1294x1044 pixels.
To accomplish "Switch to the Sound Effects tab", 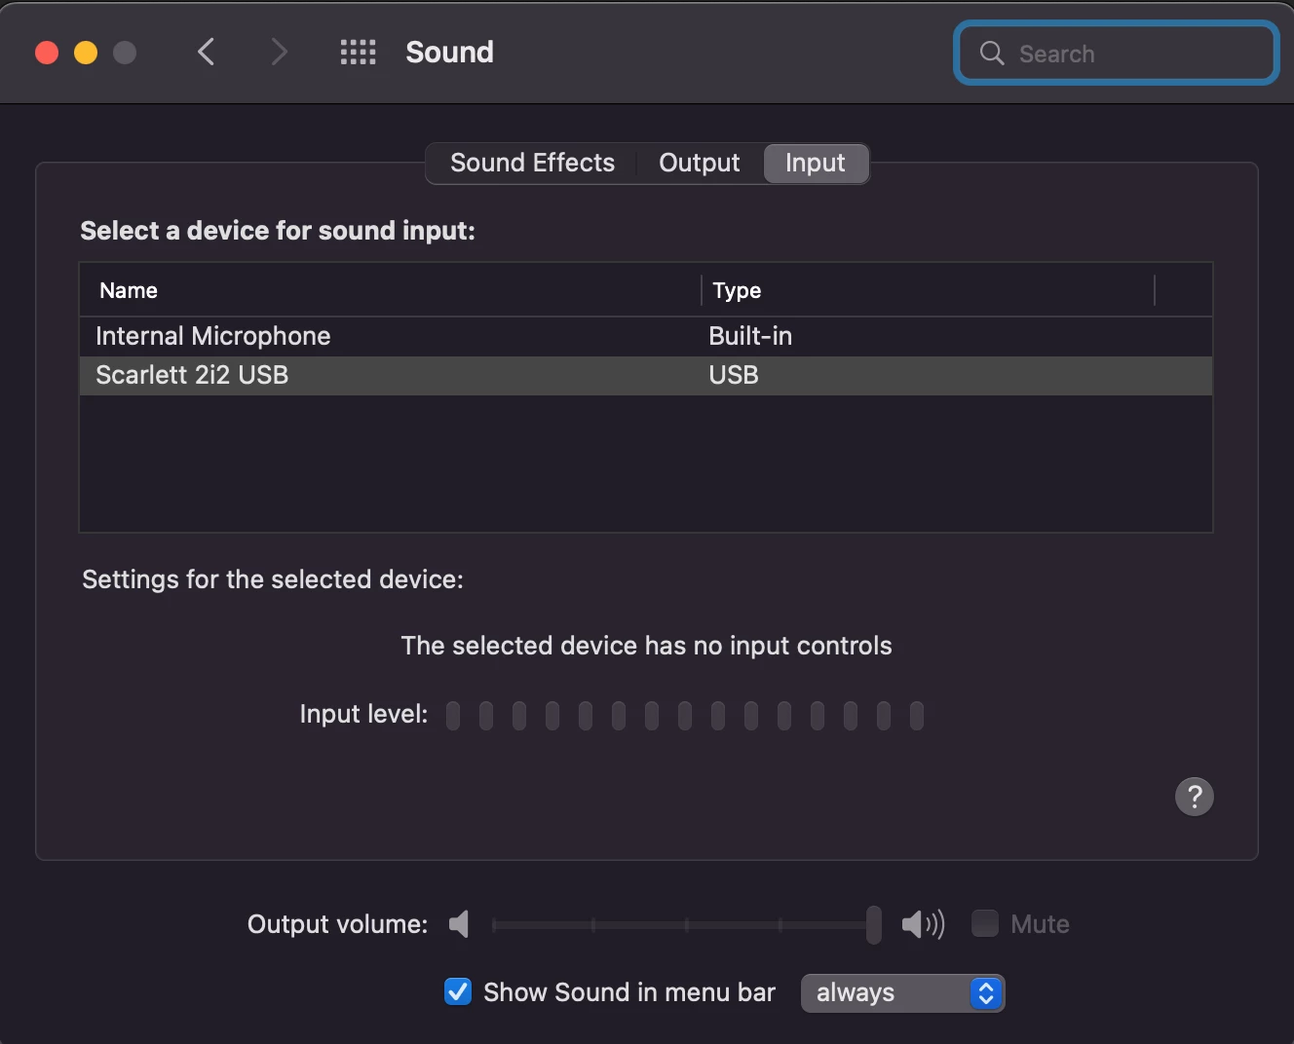I will tap(532, 163).
